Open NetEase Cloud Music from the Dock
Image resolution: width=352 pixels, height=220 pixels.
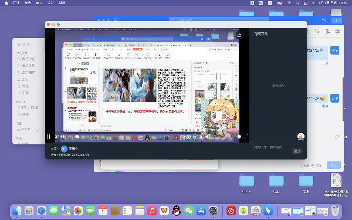[x=231, y=211]
